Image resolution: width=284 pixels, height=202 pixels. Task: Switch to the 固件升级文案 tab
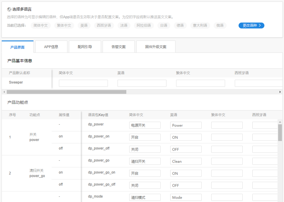coord(156,46)
